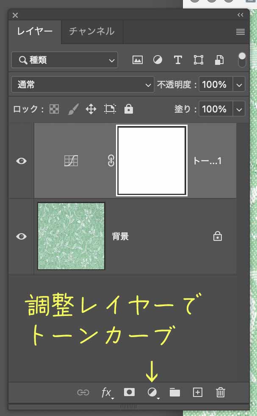Click the create new adjustment layer icon
This screenshot has height=416, width=257.
click(152, 392)
